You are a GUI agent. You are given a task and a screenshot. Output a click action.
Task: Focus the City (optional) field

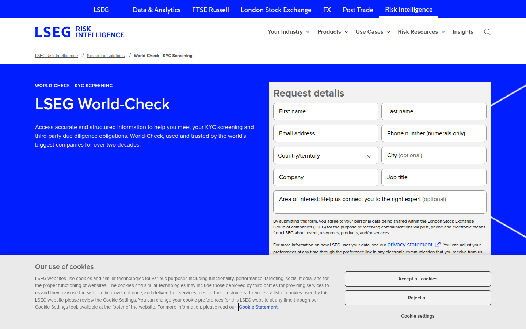434,155
